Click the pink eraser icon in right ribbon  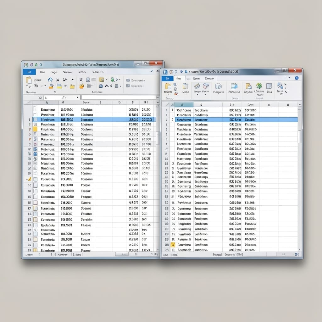(x=206, y=86)
